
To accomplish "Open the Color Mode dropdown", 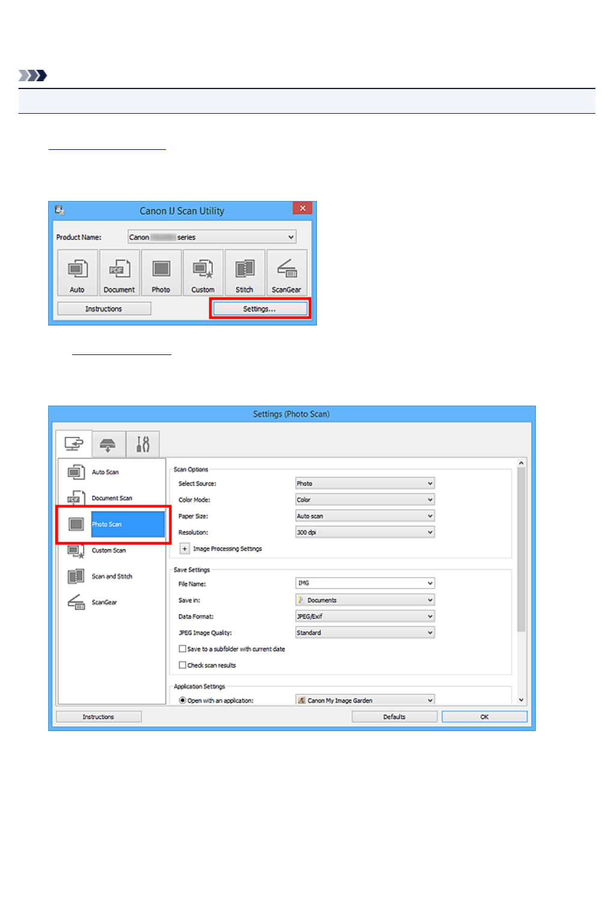I will (365, 499).
